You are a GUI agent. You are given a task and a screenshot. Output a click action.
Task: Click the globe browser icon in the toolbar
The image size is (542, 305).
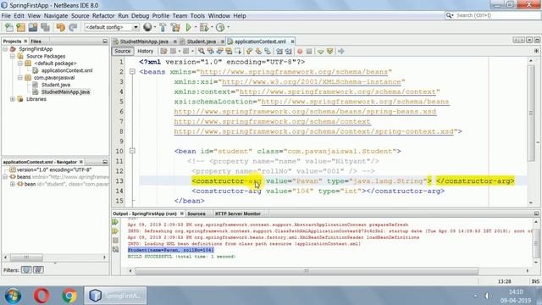[x=147, y=27]
